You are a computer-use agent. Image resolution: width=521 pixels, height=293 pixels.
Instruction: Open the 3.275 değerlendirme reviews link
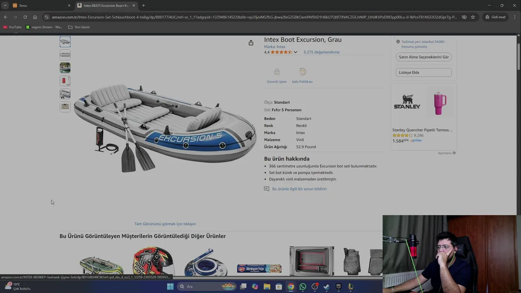point(321,52)
